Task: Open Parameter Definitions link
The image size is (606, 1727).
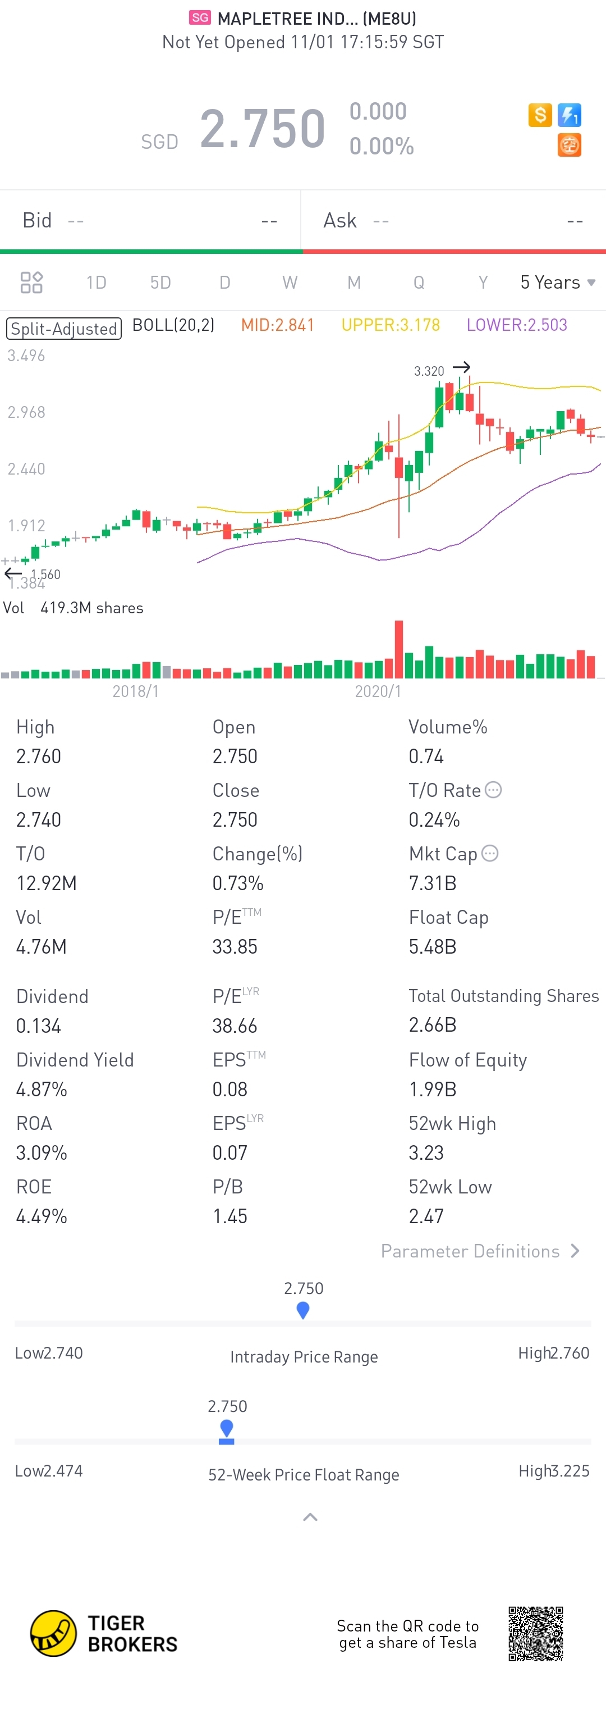Action: (479, 1251)
